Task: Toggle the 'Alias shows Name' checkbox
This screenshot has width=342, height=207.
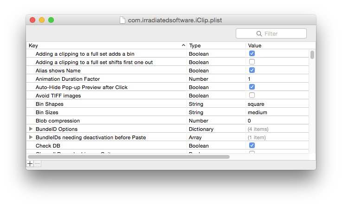Action: click(252, 70)
